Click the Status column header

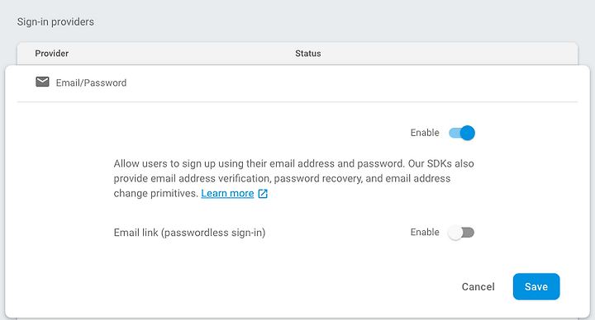pos(308,54)
